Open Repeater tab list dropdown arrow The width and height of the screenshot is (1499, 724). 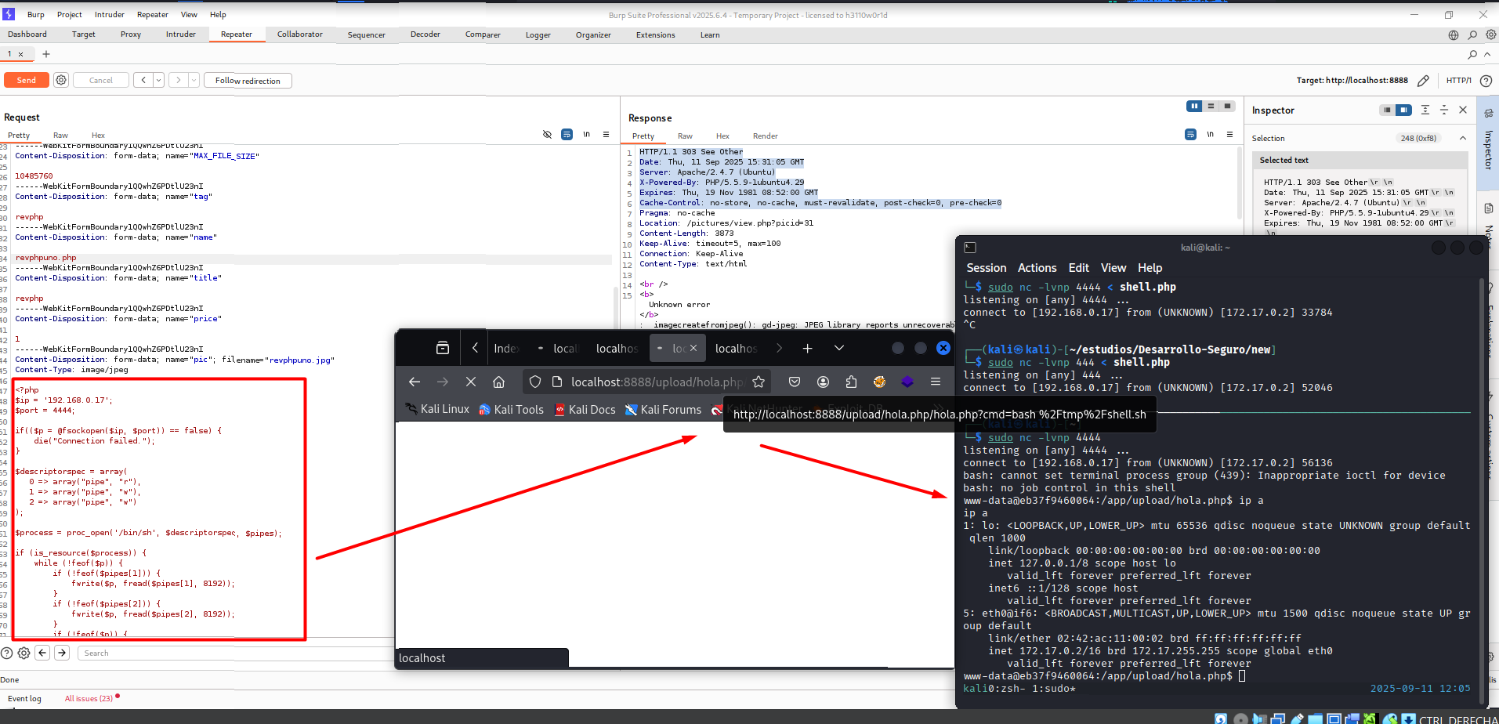(x=1489, y=54)
